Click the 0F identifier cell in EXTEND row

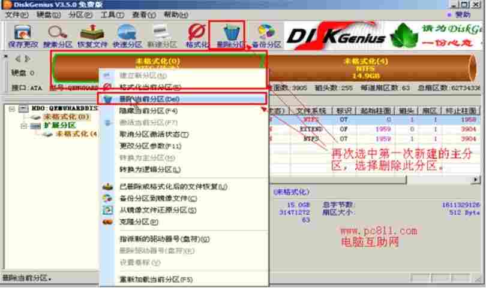point(343,129)
